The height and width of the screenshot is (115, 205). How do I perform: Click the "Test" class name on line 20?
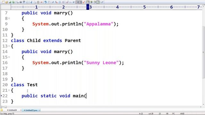32,85
